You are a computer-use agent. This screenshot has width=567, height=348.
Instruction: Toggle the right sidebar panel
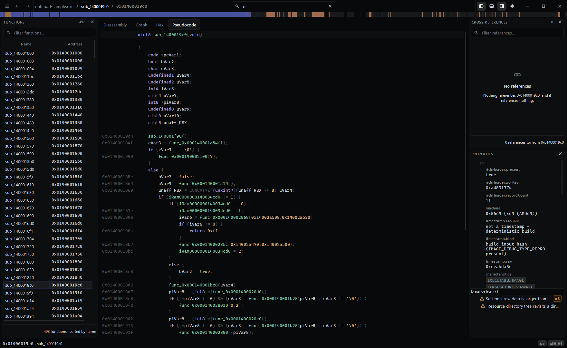click(x=502, y=6)
